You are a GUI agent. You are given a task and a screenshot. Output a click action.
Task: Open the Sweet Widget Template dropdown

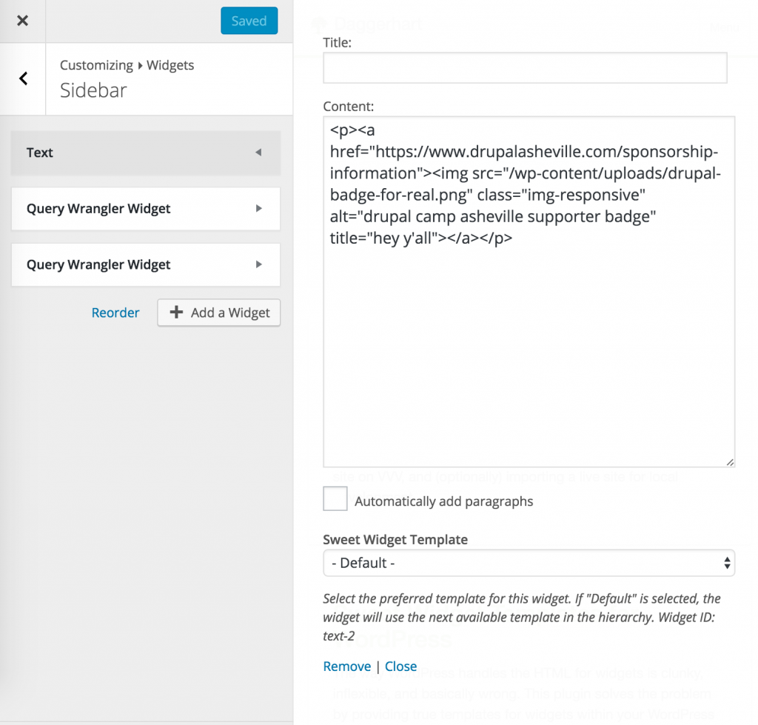point(529,563)
